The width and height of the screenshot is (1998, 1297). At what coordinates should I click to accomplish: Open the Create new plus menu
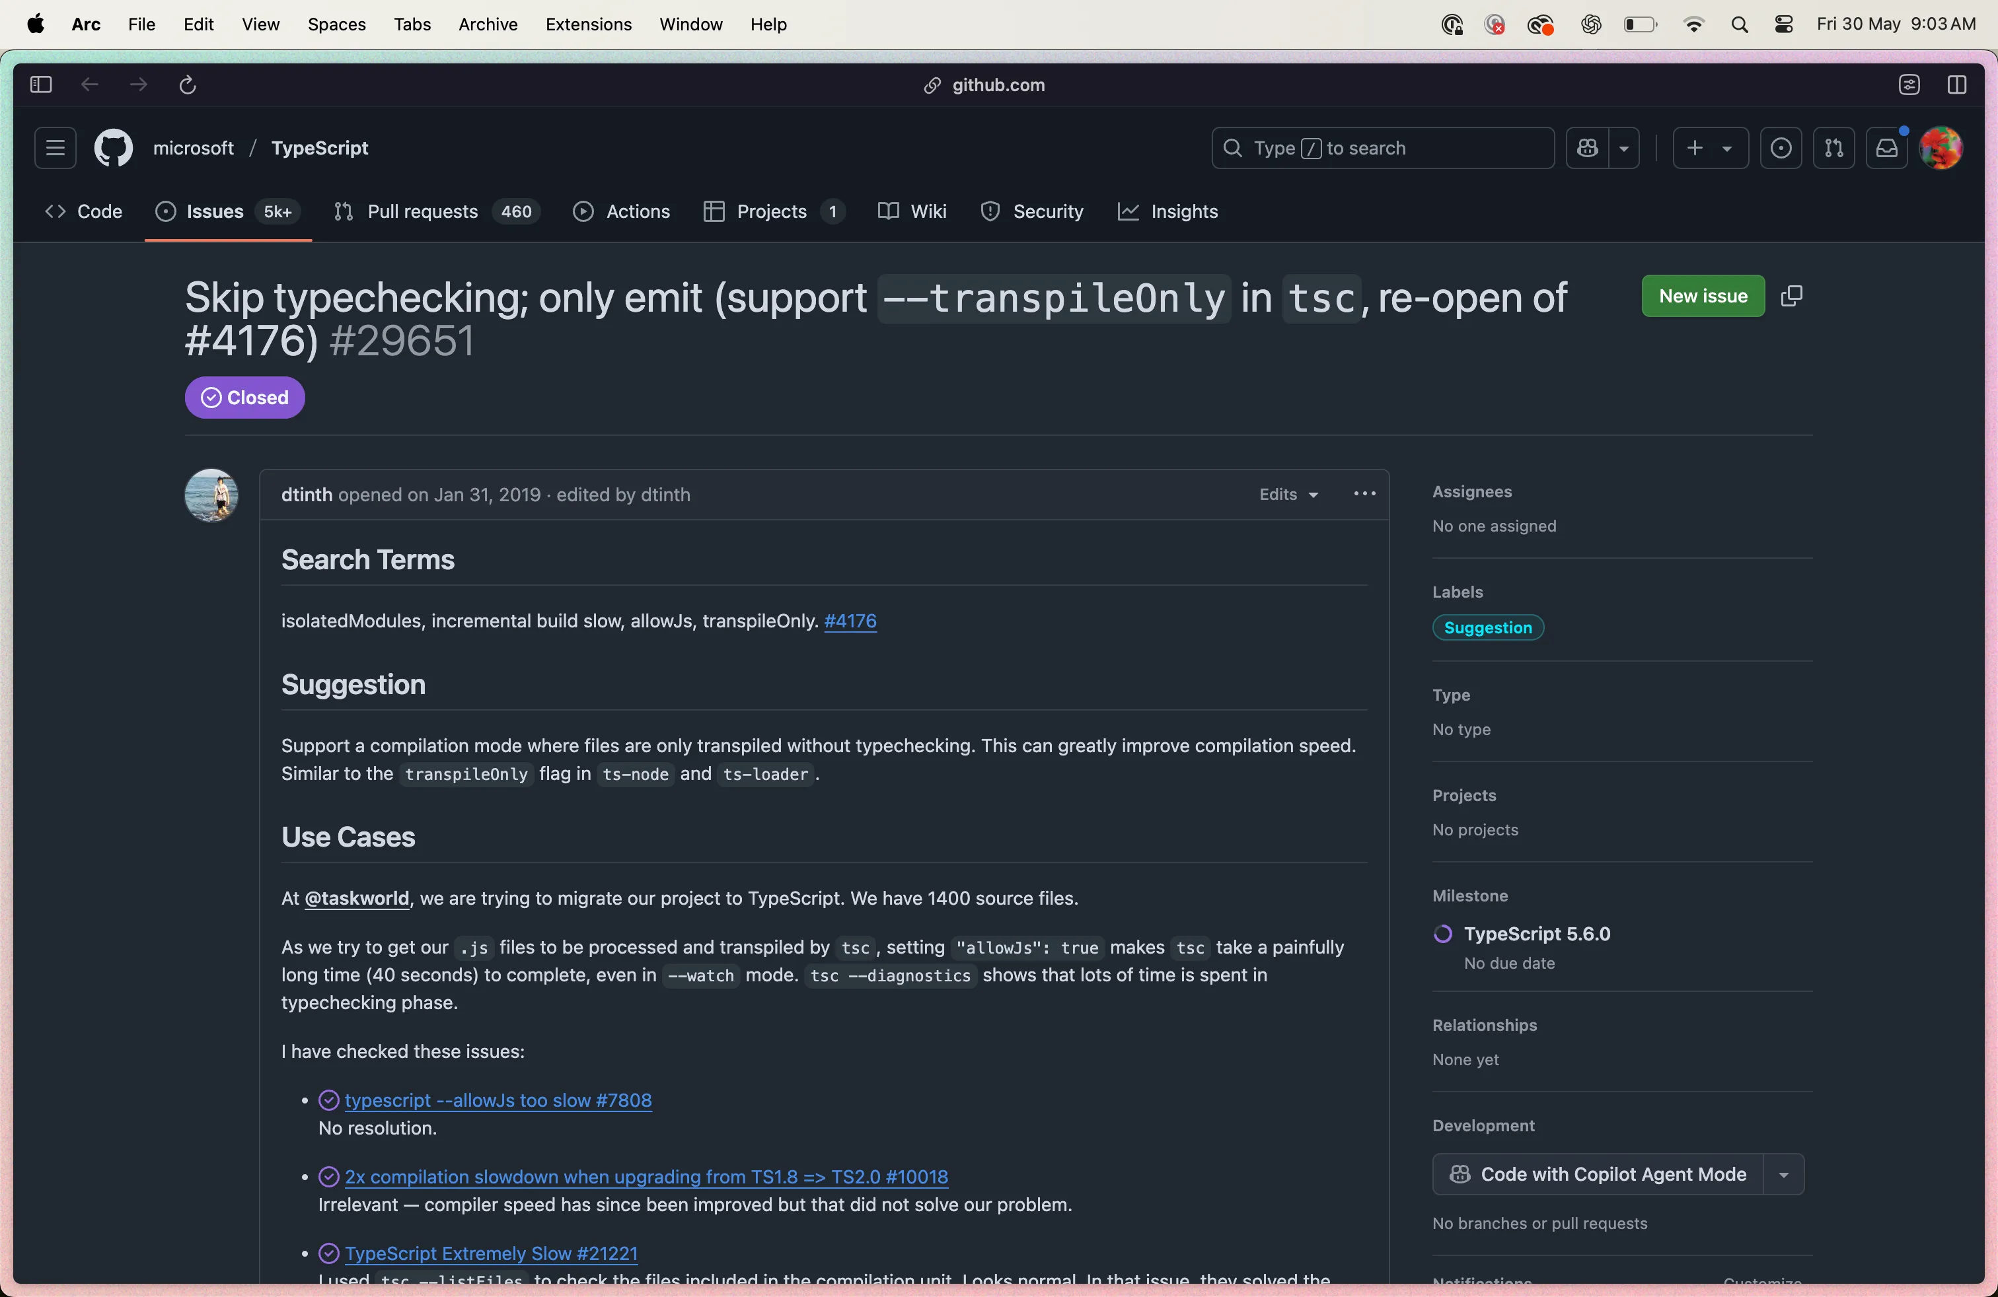click(1710, 148)
